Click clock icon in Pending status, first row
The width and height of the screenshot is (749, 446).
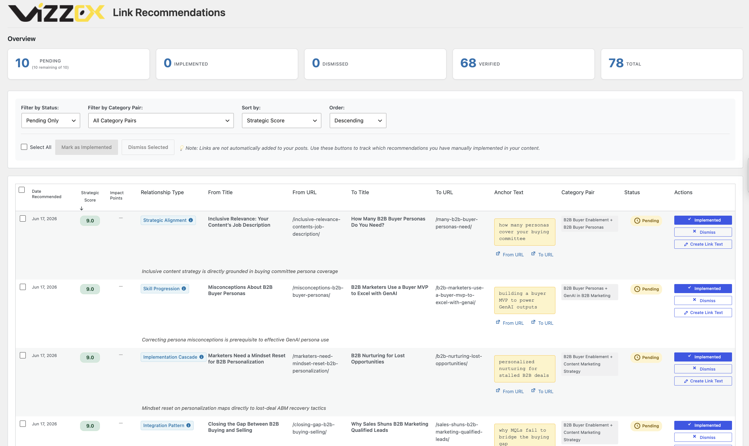(x=637, y=220)
